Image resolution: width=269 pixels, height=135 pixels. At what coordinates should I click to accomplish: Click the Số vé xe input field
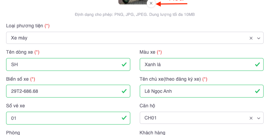pyautogui.click(x=63, y=118)
